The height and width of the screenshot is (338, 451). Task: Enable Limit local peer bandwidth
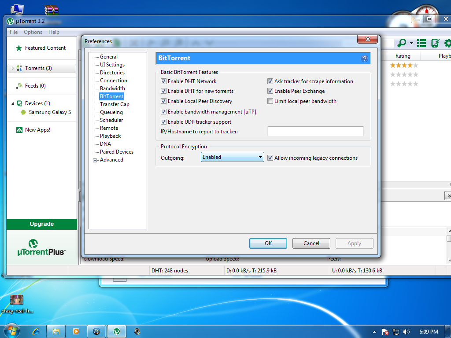[270, 101]
